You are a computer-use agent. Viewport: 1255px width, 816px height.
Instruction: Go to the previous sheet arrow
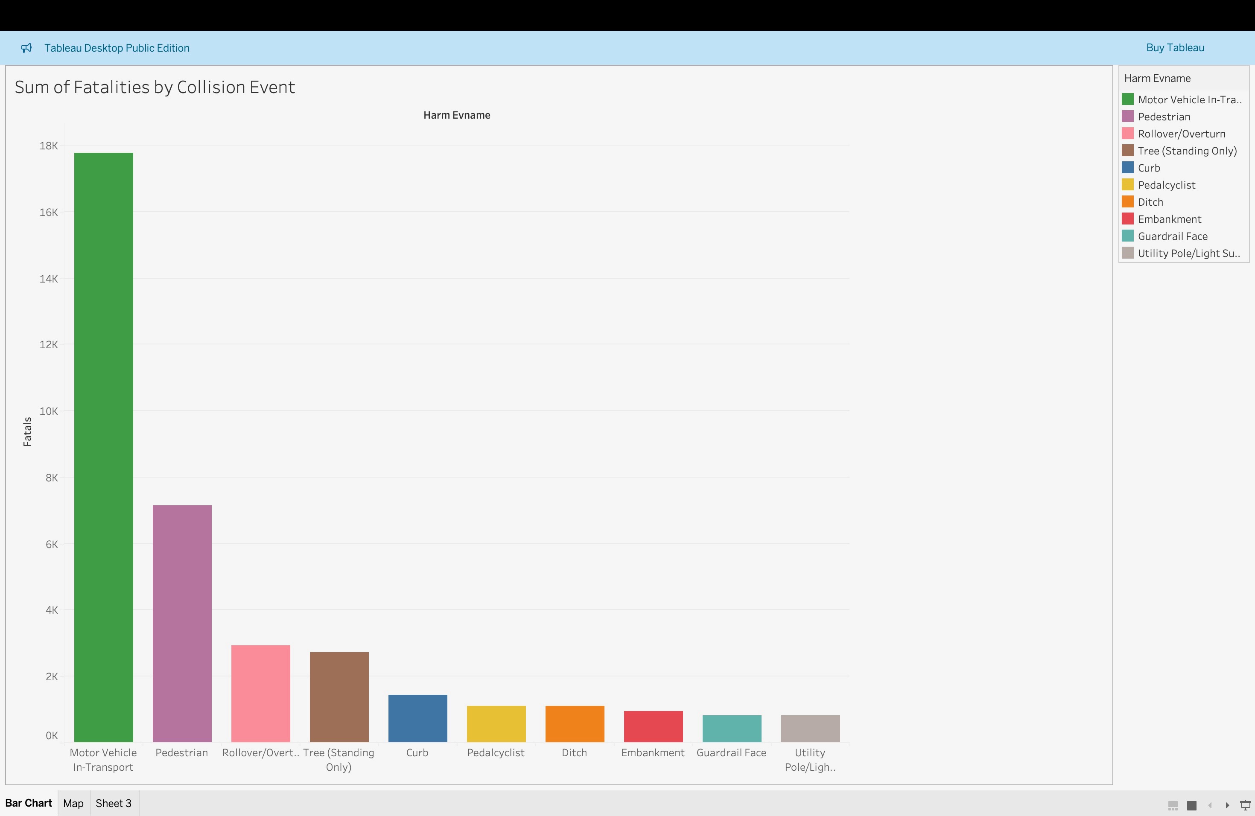pyautogui.click(x=1210, y=805)
